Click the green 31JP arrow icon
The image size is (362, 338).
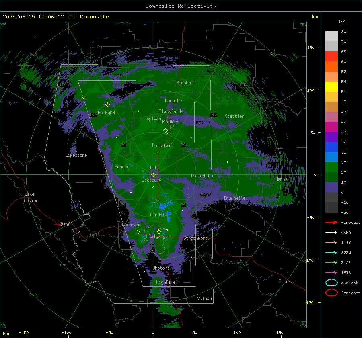[x=331, y=262]
